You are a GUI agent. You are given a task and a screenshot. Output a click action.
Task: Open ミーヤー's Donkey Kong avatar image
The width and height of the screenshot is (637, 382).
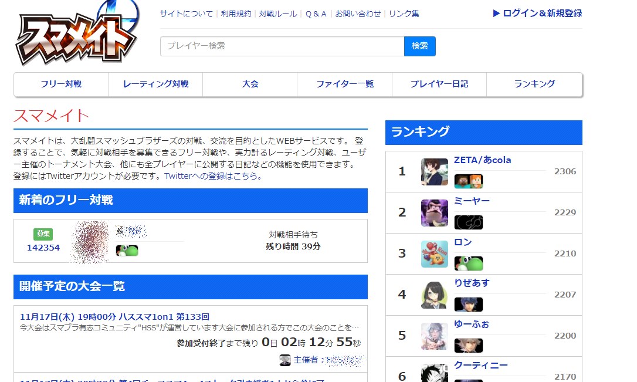coord(434,213)
